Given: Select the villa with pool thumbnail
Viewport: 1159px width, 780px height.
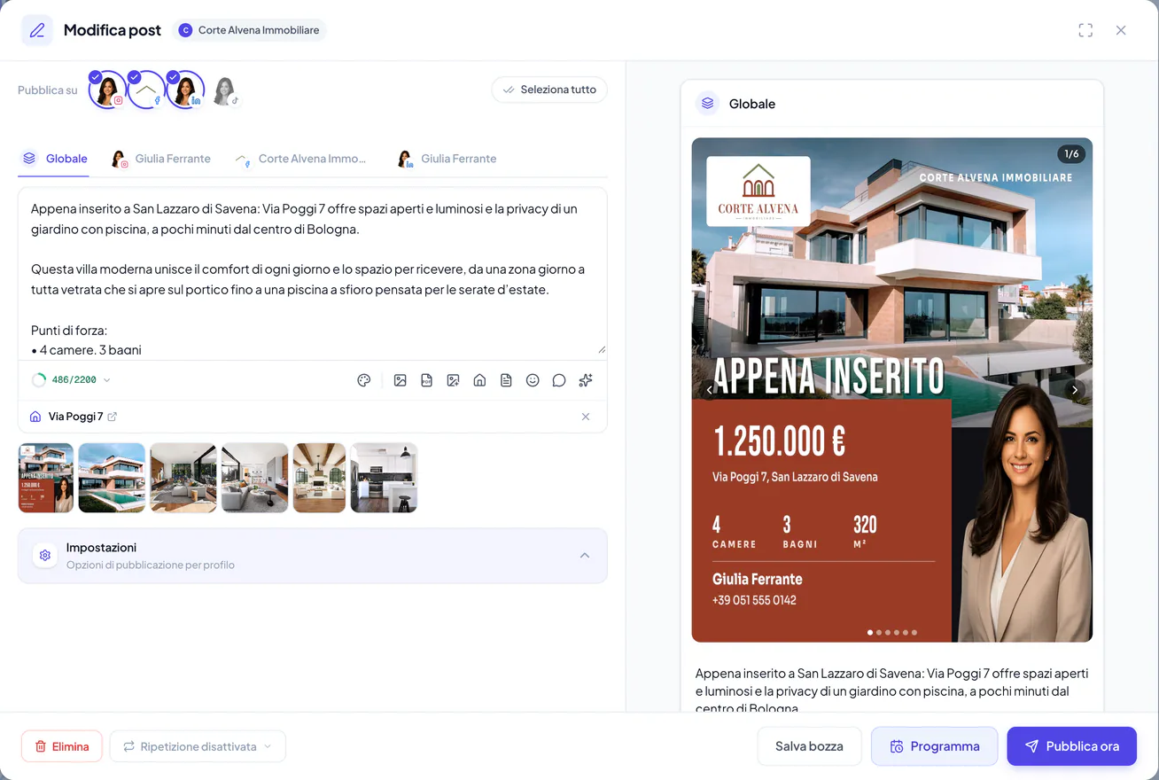Looking at the screenshot, I should (x=112, y=478).
